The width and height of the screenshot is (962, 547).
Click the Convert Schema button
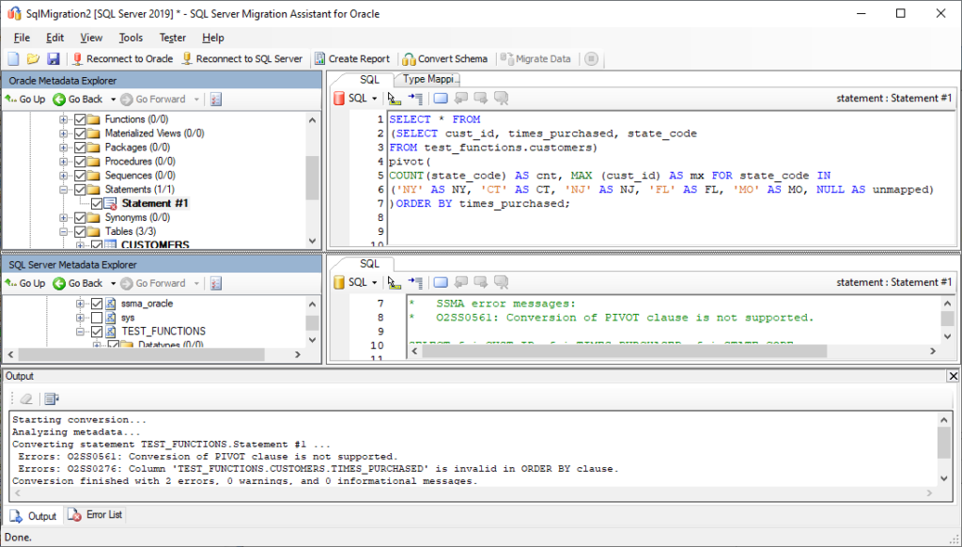click(x=444, y=59)
